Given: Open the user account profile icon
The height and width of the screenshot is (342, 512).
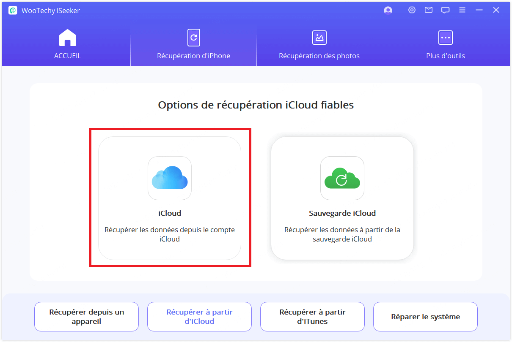Looking at the screenshot, I should [x=388, y=11].
